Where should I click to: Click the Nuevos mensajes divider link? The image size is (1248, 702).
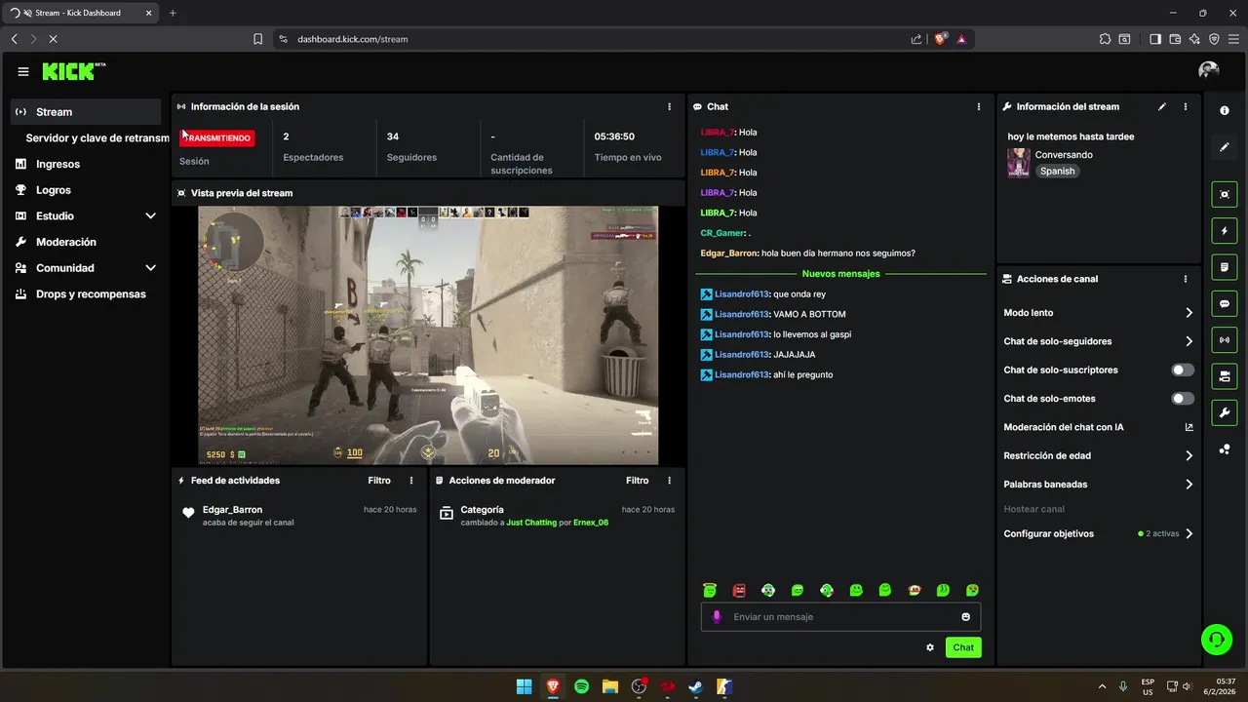[840, 274]
